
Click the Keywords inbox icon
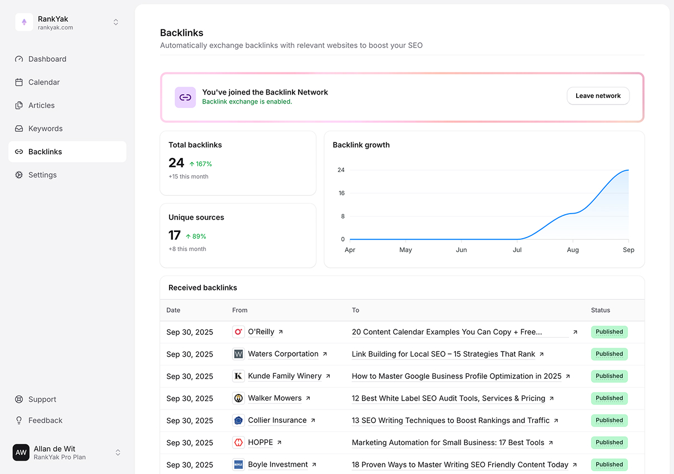(19, 129)
